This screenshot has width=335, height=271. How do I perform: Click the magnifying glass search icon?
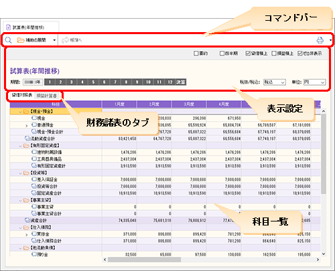pos(8,40)
